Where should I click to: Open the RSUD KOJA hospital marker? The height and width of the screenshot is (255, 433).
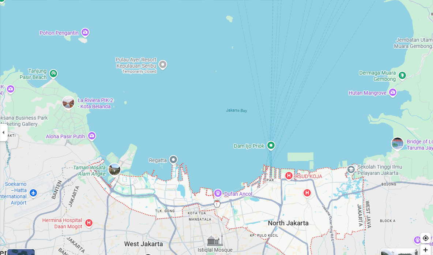(289, 176)
